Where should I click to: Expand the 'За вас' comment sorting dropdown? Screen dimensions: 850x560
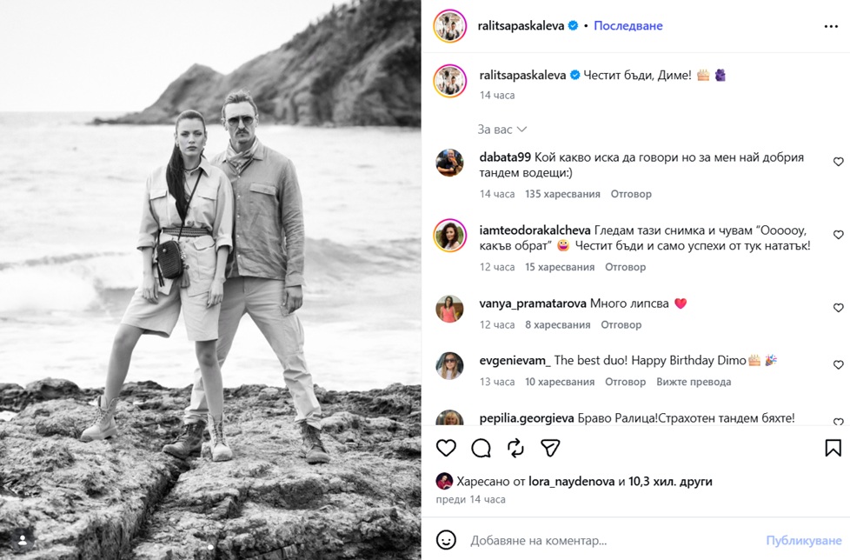coord(502,130)
